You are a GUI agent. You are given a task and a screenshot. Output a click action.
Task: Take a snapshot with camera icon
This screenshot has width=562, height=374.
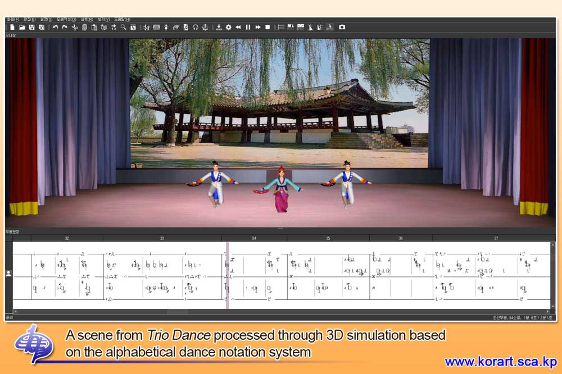(x=342, y=27)
